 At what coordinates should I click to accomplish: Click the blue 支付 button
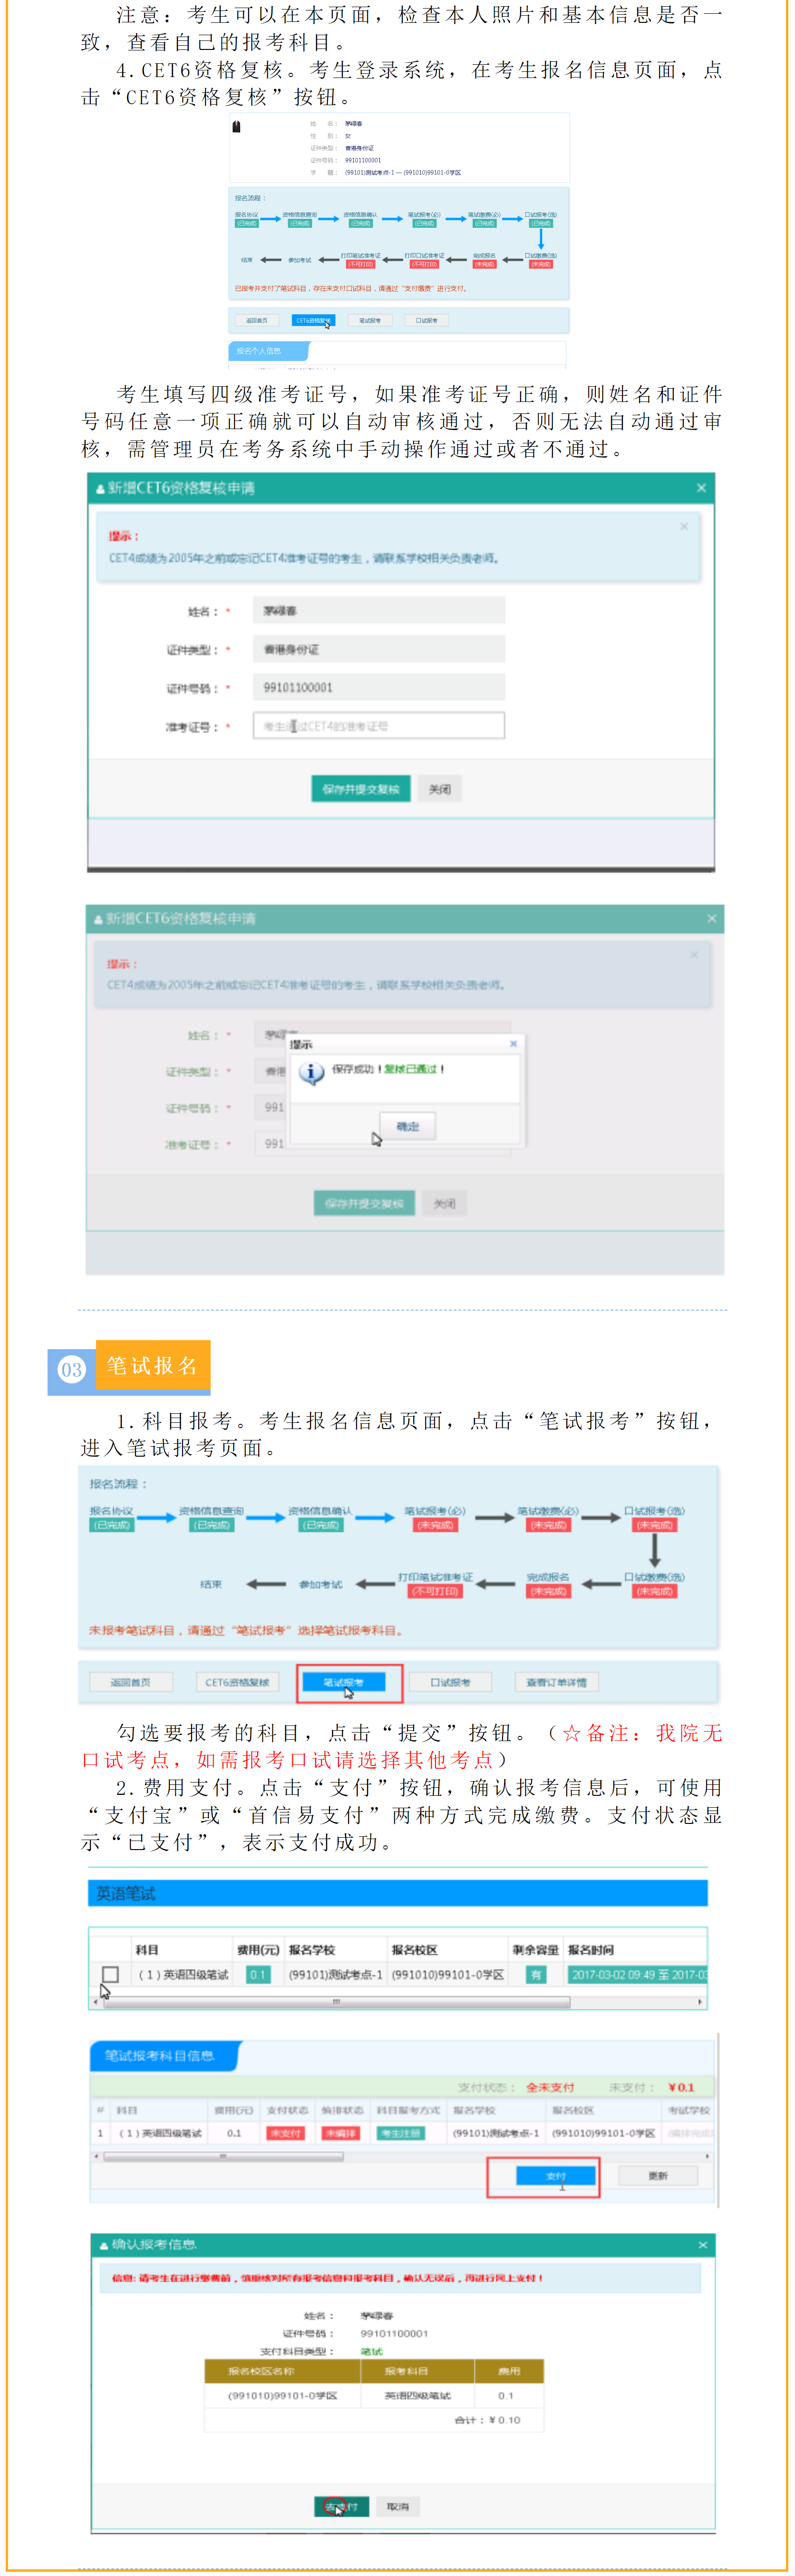tap(555, 2176)
